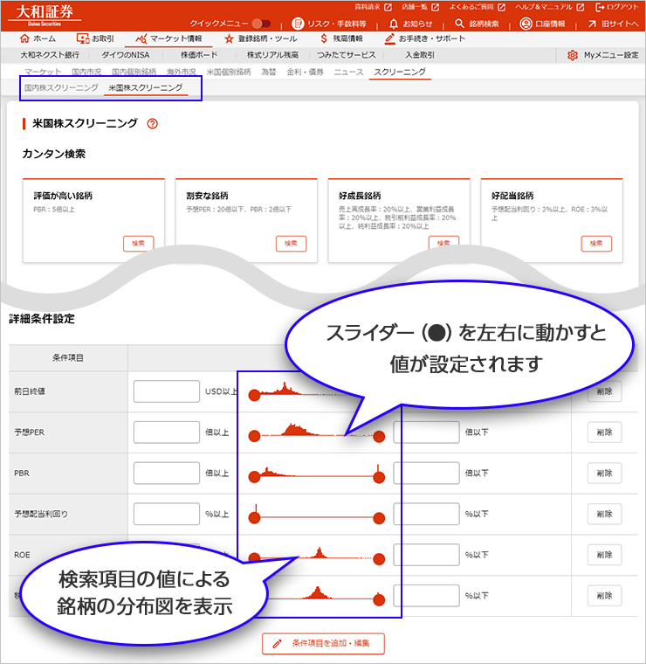
Task: Switch to 海外市況 sub-tab
Action: 181,72
